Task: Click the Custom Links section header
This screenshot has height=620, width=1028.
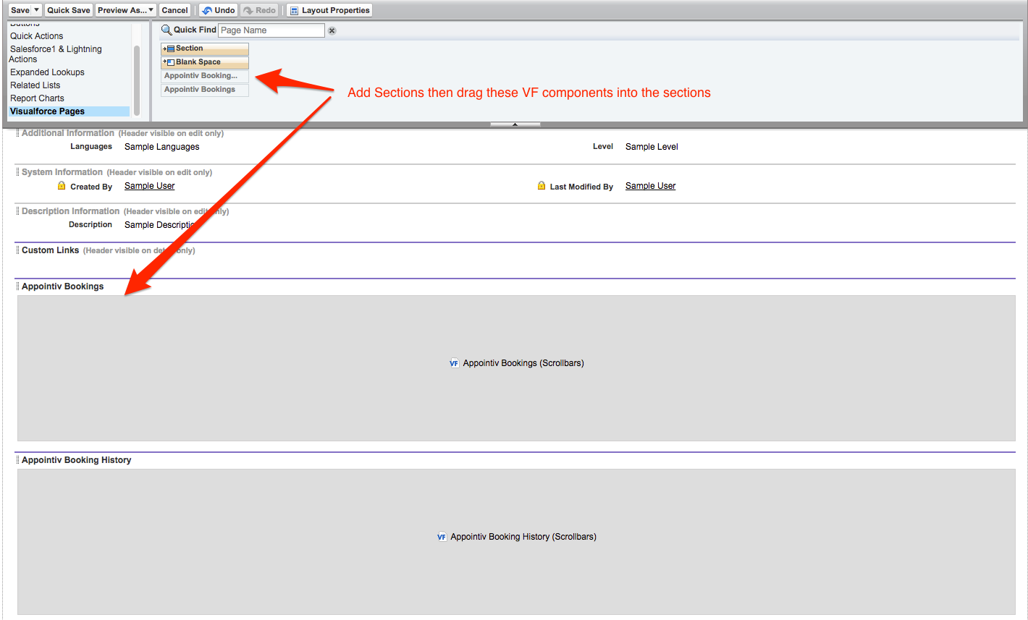Action: click(51, 250)
